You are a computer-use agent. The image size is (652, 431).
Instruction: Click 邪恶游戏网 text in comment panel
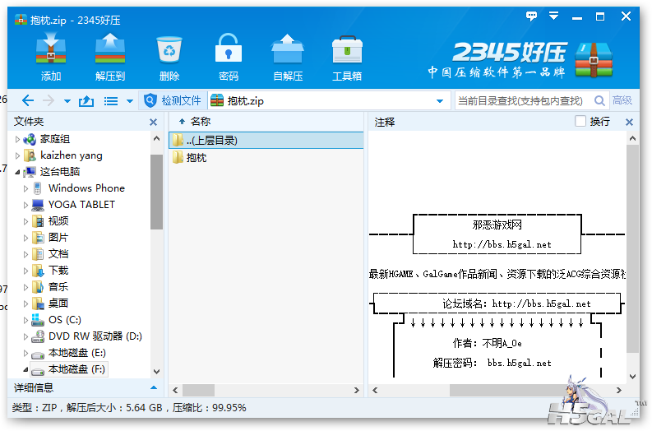coord(497,225)
